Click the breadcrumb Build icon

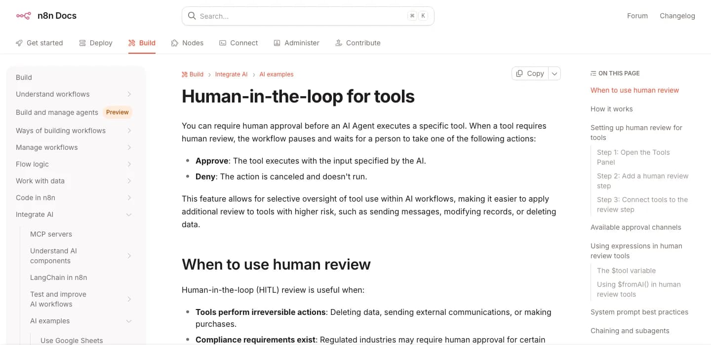click(185, 74)
